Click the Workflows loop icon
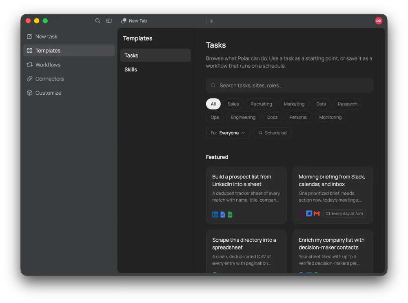This screenshot has width=408, height=303. pyautogui.click(x=30, y=65)
